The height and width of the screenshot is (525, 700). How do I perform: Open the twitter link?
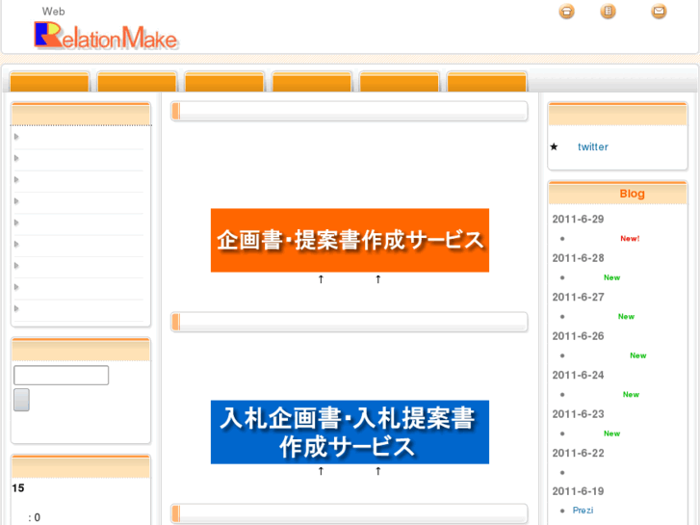[593, 146]
